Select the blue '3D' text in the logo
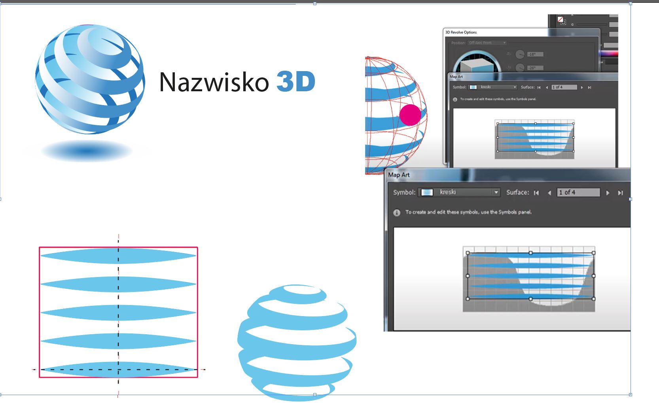659x403 pixels. click(296, 81)
